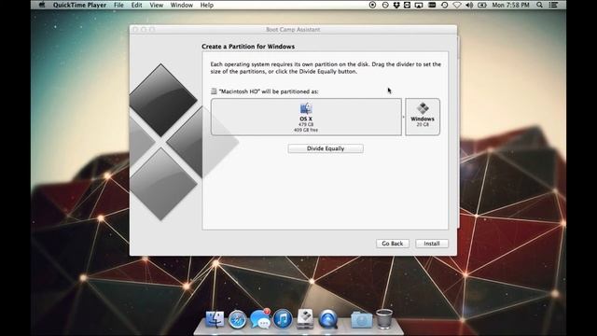Click the Windows '20 GB' size label
Viewport: 597px width, 336px height.
pos(423,124)
